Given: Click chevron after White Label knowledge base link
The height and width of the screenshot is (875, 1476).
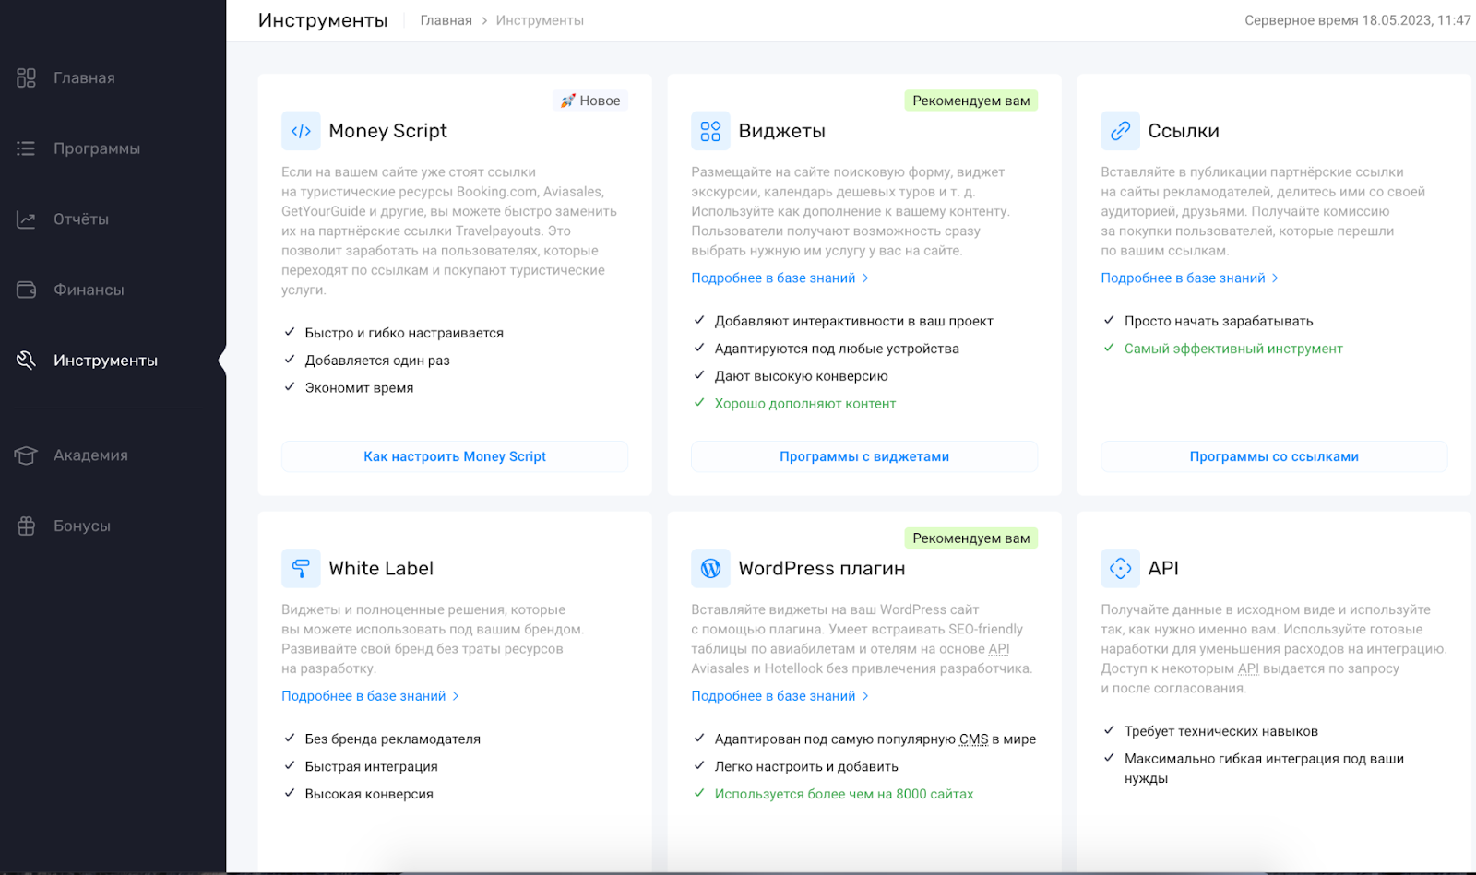Looking at the screenshot, I should point(456,696).
